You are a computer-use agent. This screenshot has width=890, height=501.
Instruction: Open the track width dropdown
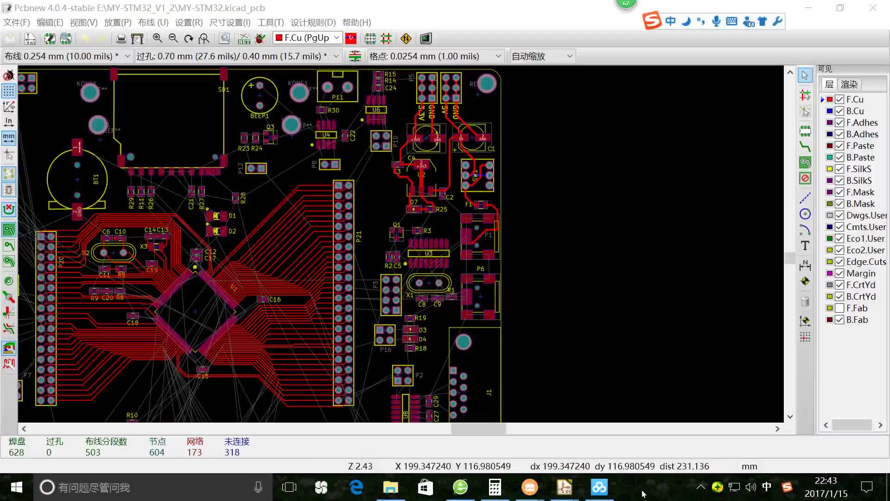(68, 56)
